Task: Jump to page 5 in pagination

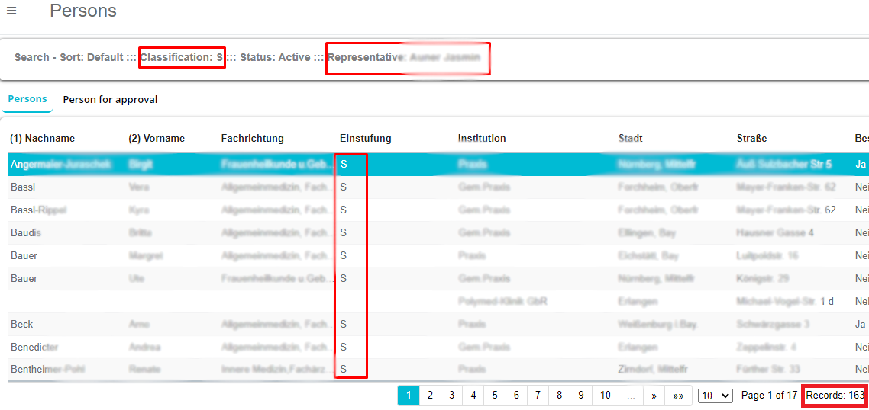Action: tap(495, 396)
